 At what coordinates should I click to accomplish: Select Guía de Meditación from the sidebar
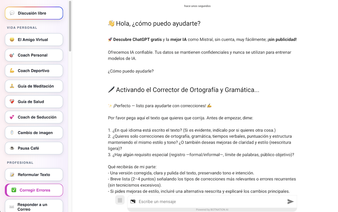[x=35, y=86]
